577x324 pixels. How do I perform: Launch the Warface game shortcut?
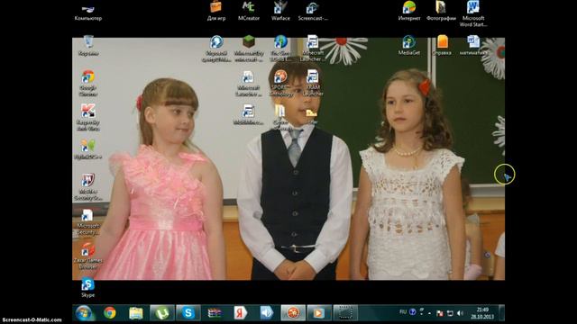[x=280, y=11]
